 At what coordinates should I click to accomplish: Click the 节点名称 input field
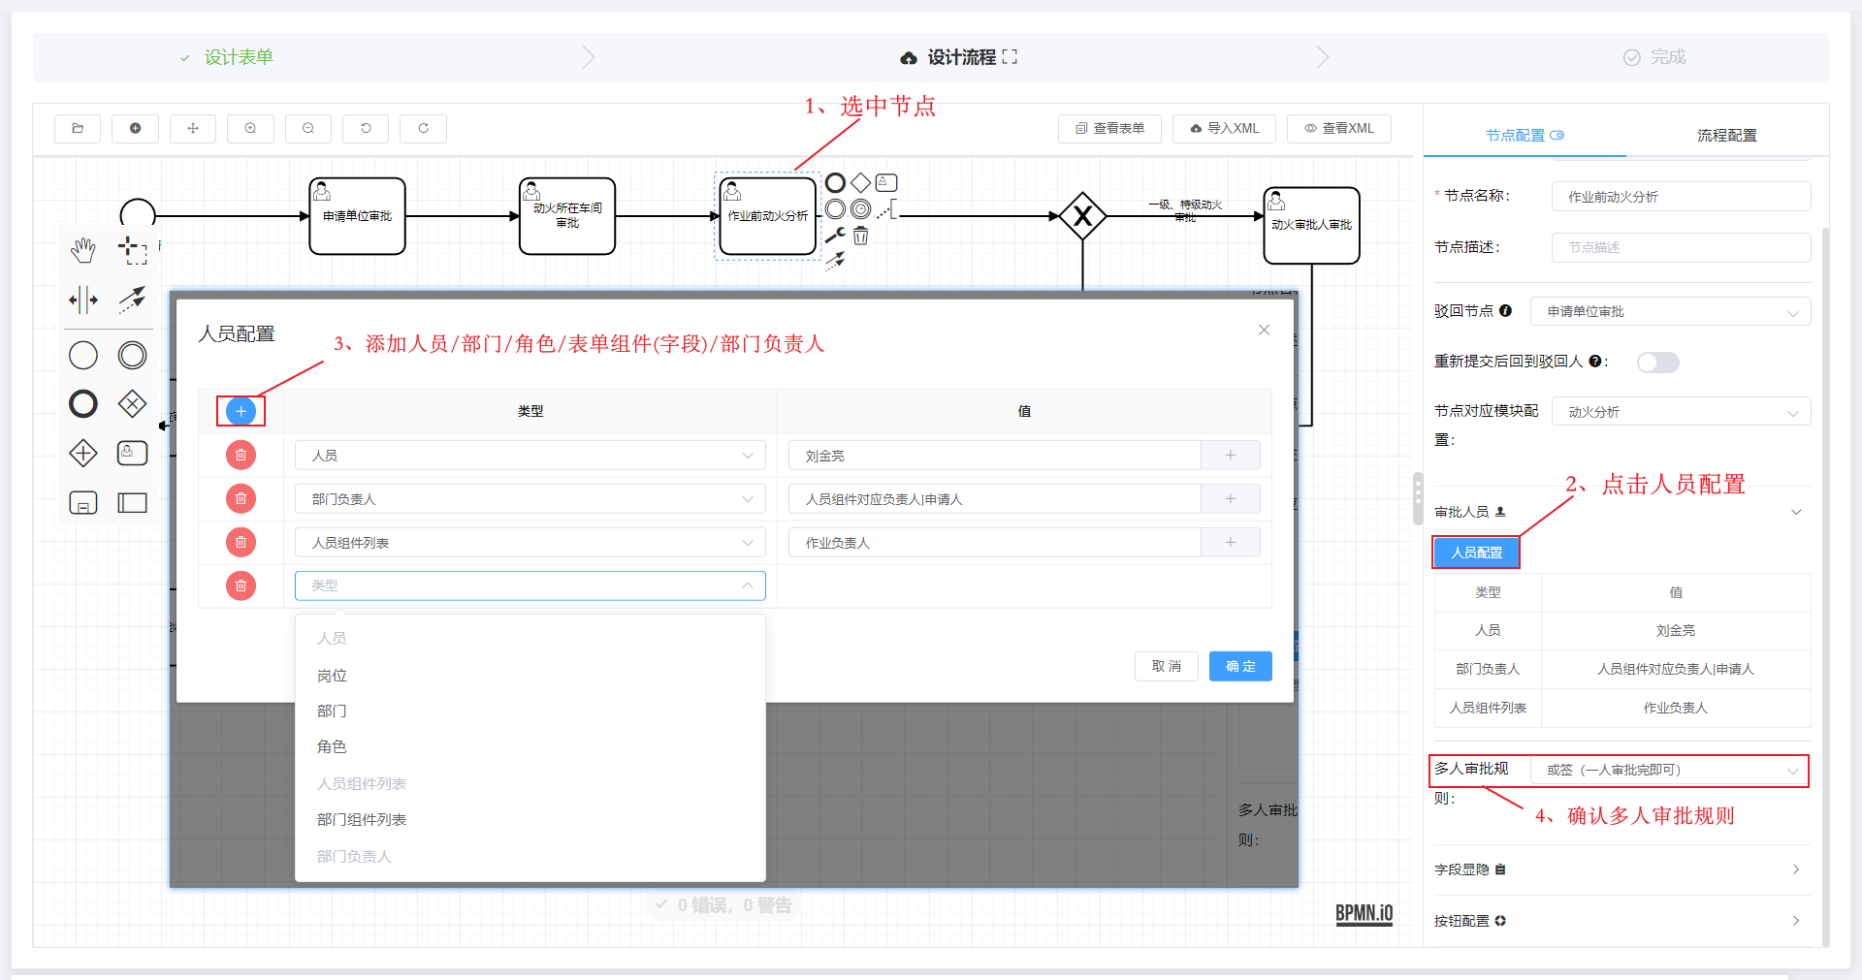pos(1681,196)
